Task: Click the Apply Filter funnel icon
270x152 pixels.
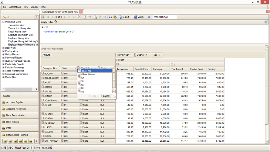Action: pyautogui.click(x=56, y=22)
